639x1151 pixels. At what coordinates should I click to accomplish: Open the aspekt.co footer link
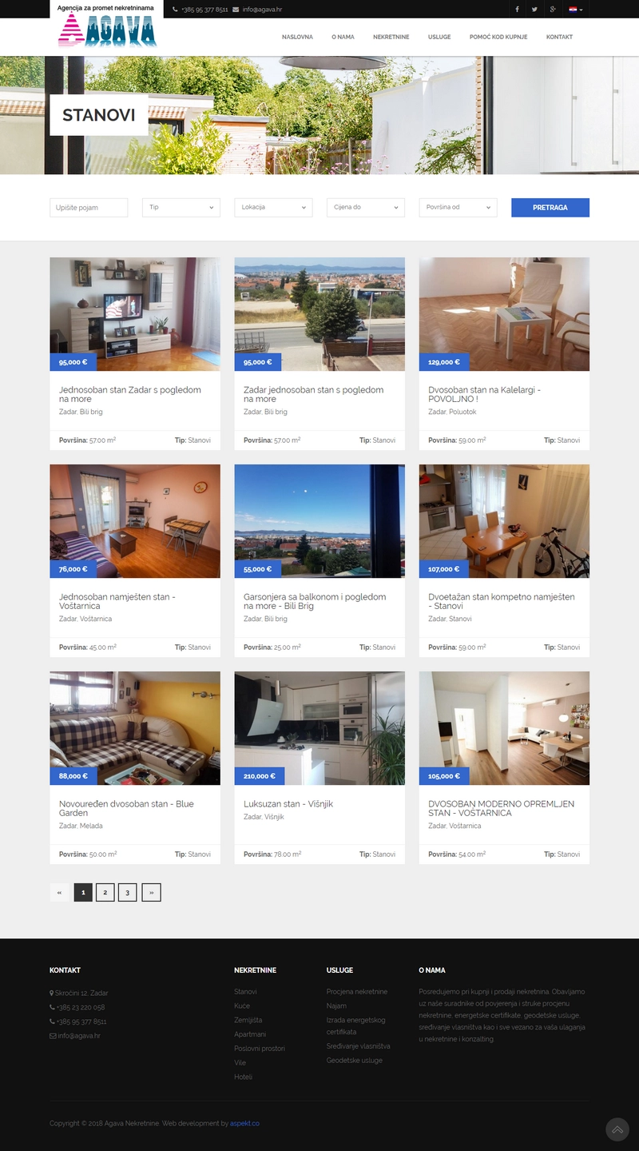245,1123
